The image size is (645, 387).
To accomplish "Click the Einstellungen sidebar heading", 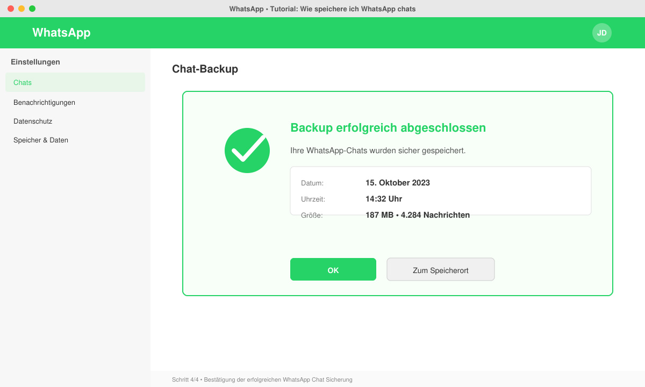I will click(35, 62).
